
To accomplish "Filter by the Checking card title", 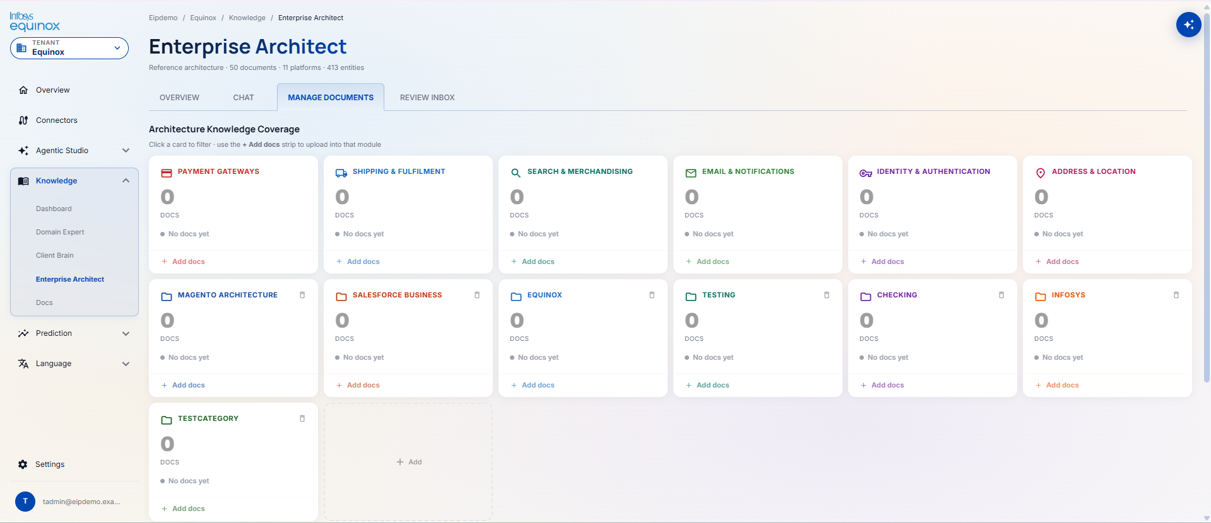I will [897, 295].
